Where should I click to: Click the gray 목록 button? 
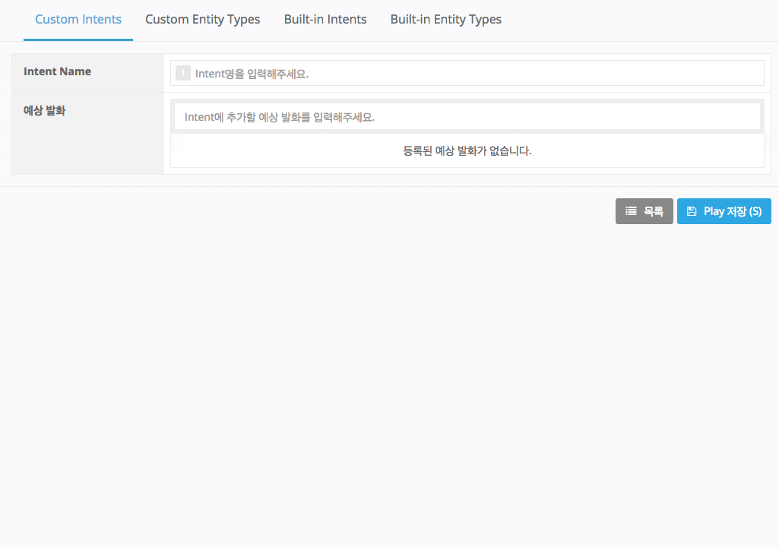coord(644,211)
